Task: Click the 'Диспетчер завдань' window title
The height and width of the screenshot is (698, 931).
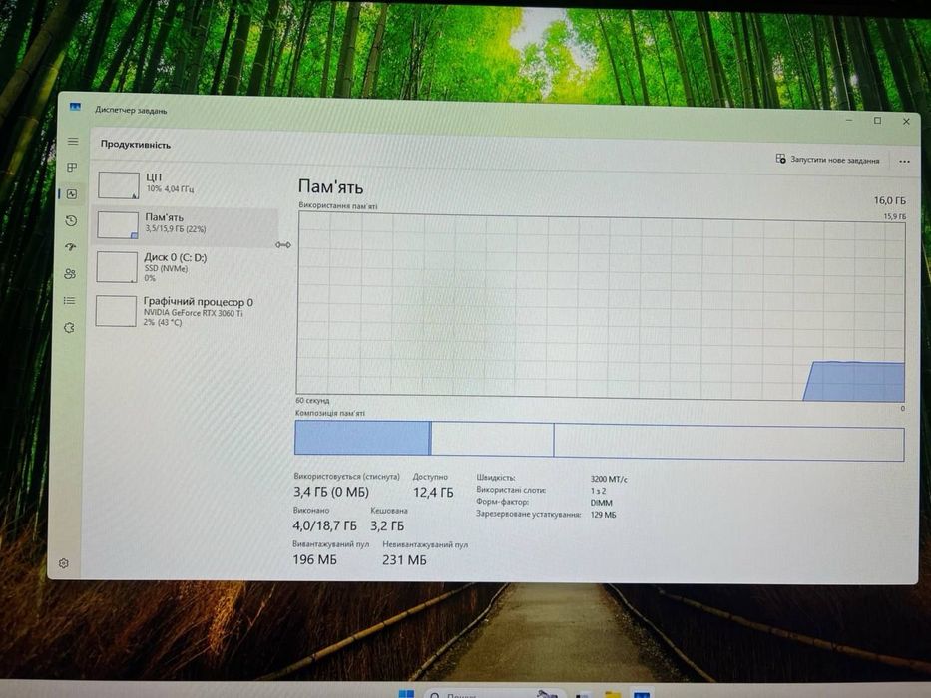Action: [x=131, y=111]
